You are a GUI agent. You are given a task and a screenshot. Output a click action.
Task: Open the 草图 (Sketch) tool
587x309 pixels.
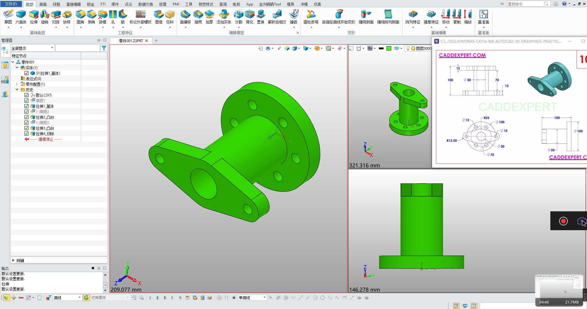(8, 17)
